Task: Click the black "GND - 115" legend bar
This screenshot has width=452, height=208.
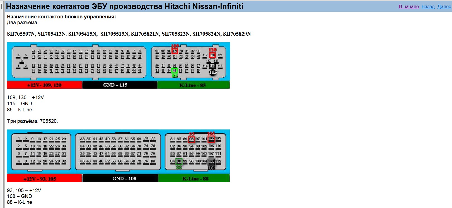Action: (x=120, y=85)
